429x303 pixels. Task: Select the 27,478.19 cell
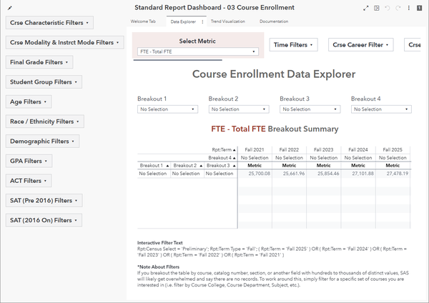click(x=393, y=174)
